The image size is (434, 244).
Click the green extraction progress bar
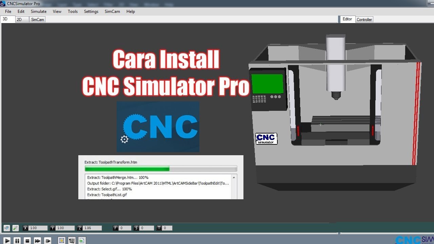pos(161,168)
